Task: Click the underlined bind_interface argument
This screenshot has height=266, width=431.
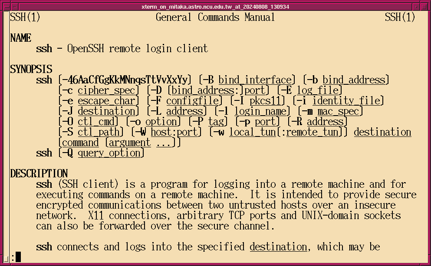Action: (x=255, y=80)
